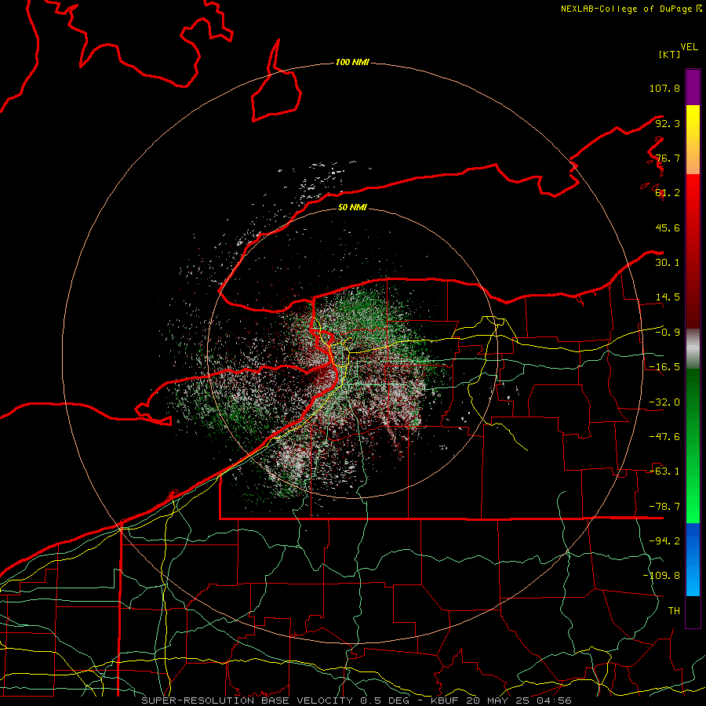Click the 76.7 velocity scale value

668,158
